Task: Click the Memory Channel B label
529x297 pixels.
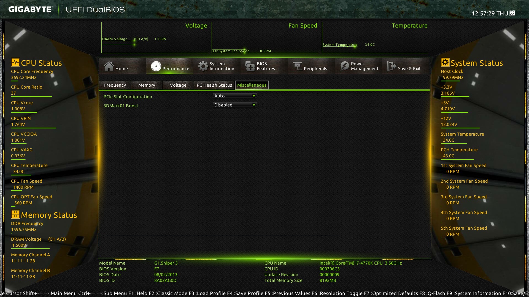Action: (31, 271)
